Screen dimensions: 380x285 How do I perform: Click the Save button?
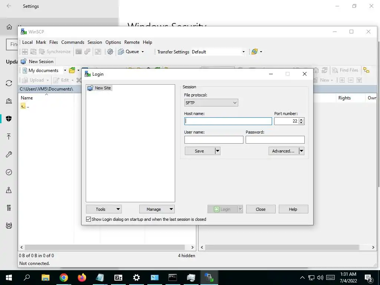coord(200,151)
